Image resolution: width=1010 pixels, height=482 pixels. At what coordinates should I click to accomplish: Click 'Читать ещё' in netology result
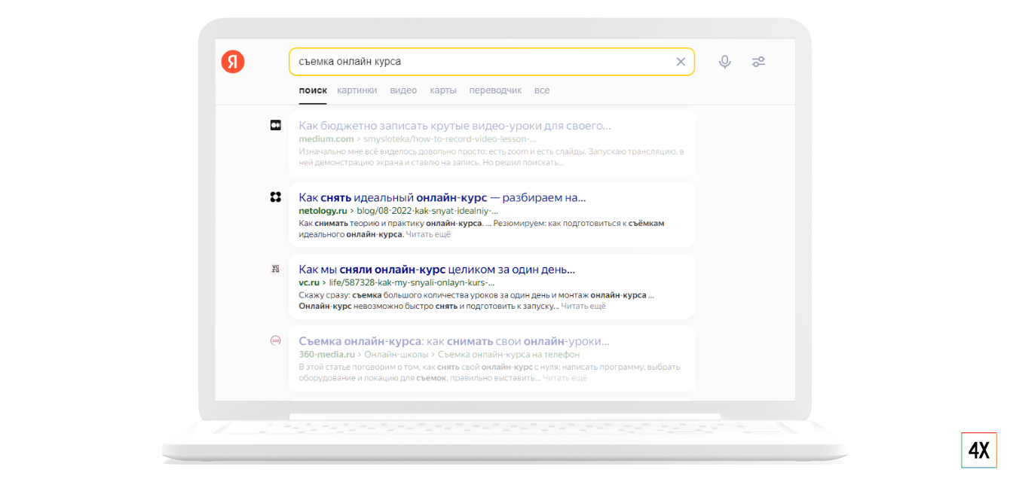[428, 234]
